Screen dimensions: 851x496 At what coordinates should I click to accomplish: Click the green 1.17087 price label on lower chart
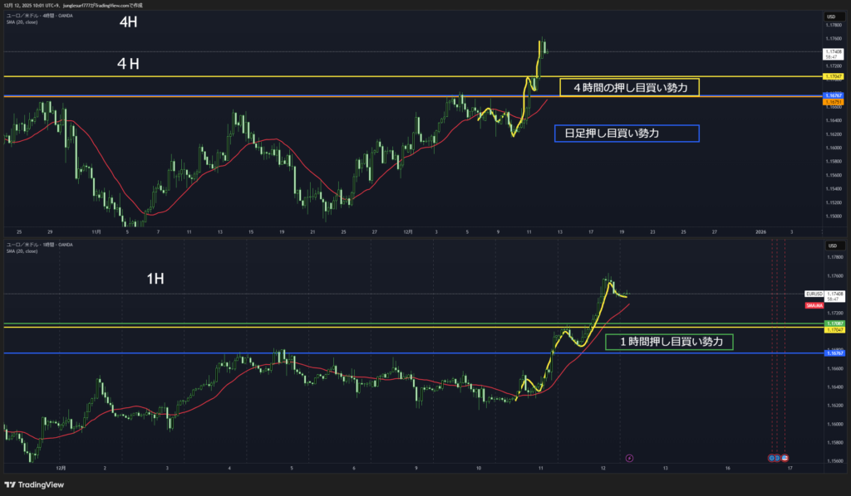pyautogui.click(x=832, y=323)
